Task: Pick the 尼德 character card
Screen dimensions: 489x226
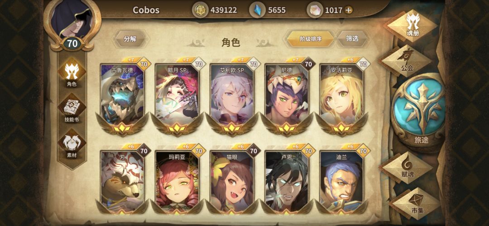Action: pos(287,95)
